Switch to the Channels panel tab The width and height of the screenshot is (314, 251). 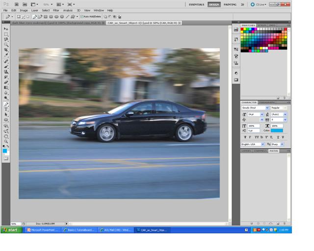pos(260,151)
